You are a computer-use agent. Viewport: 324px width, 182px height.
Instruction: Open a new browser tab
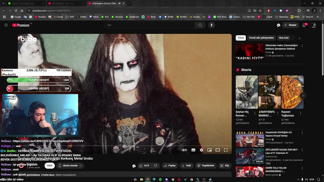pos(130,4)
